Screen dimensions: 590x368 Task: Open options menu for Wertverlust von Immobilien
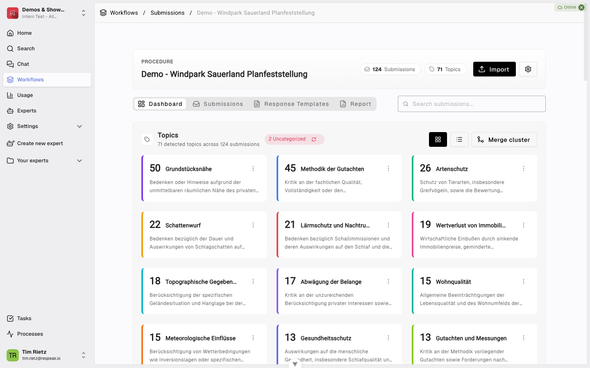[524, 225]
